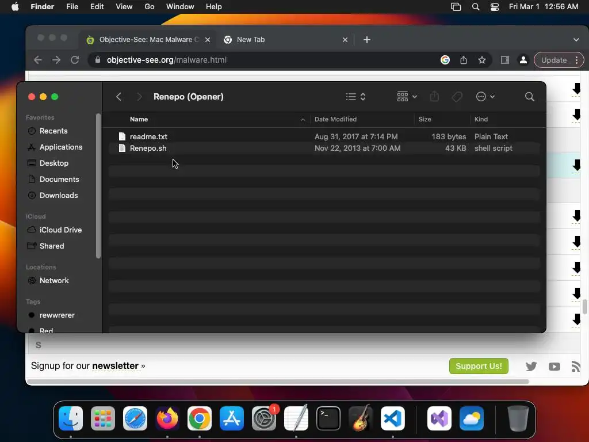Viewport: 589px width, 442px height.
Task: Click the Finder sidebar scrollbar
Action: coord(98,186)
